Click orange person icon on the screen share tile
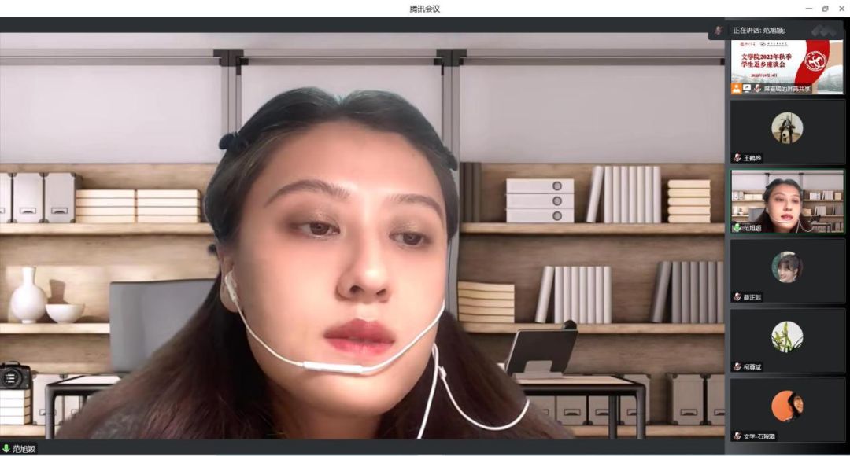Image resolution: width=850 pixels, height=456 pixels. [x=736, y=89]
